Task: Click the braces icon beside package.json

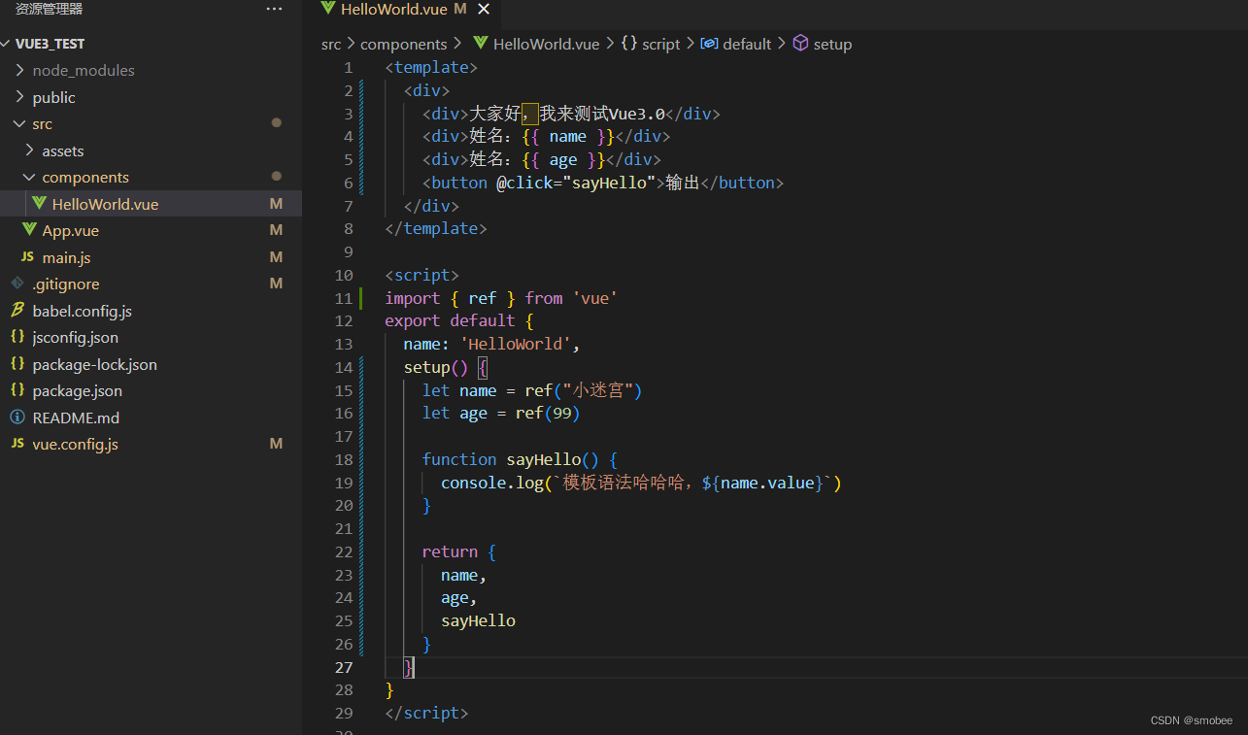Action: pyautogui.click(x=17, y=390)
